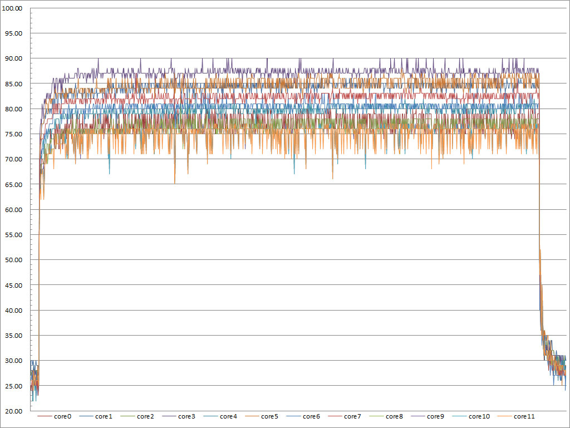Image resolution: width=570 pixels, height=428 pixels.
Task: Select the core10 legend entry
Action: pos(471,416)
